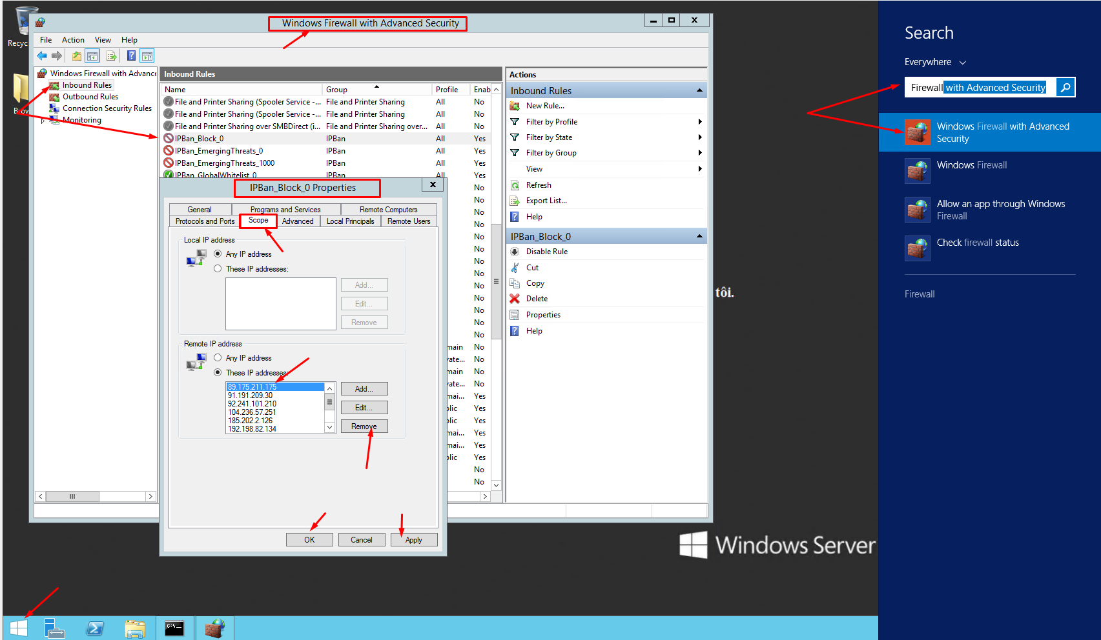1101x640 pixels.
Task: Click the Export List icon in Actions
Action: (x=515, y=201)
